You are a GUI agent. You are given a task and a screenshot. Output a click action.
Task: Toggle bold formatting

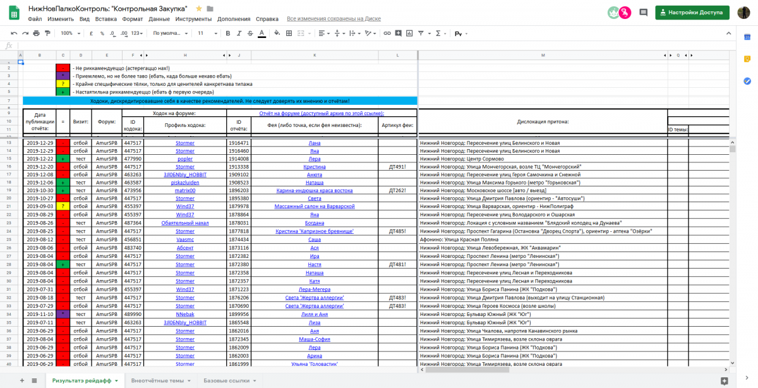pyautogui.click(x=227, y=33)
